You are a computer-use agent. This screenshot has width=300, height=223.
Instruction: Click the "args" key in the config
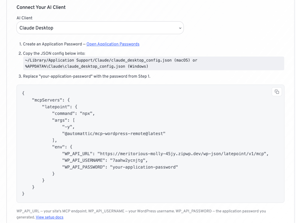(59, 120)
